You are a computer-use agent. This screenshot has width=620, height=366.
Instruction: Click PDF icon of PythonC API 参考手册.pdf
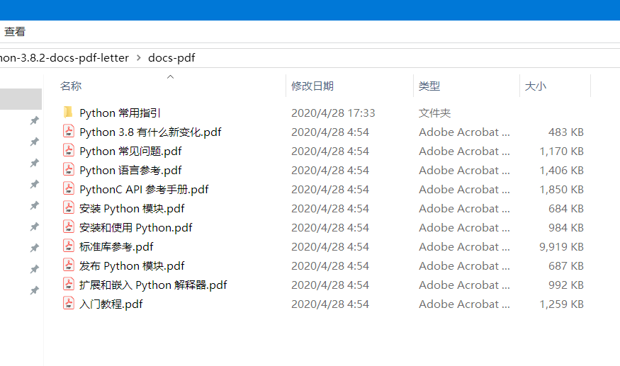click(69, 189)
